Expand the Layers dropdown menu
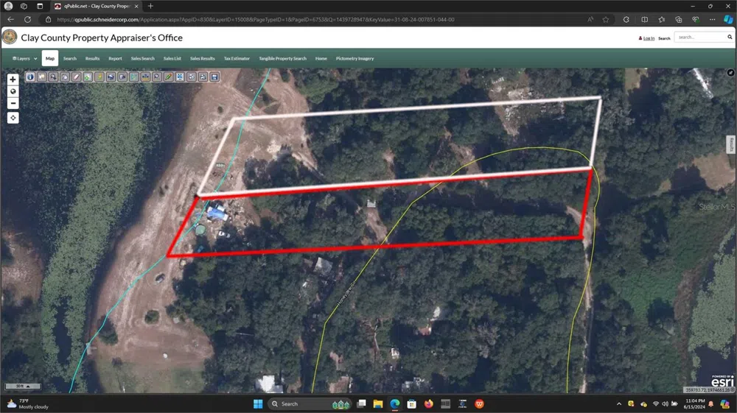This screenshot has width=737, height=413. coord(25,58)
